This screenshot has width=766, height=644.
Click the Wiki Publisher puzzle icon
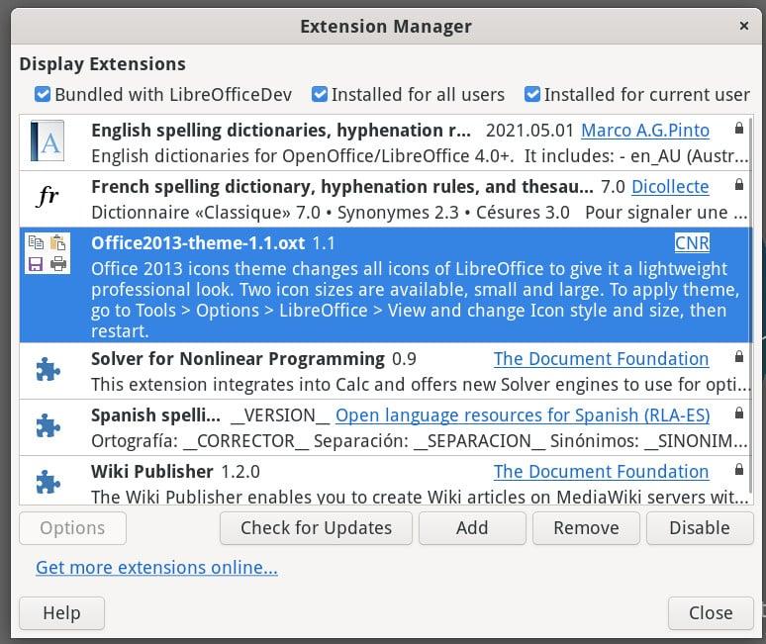(48, 482)
